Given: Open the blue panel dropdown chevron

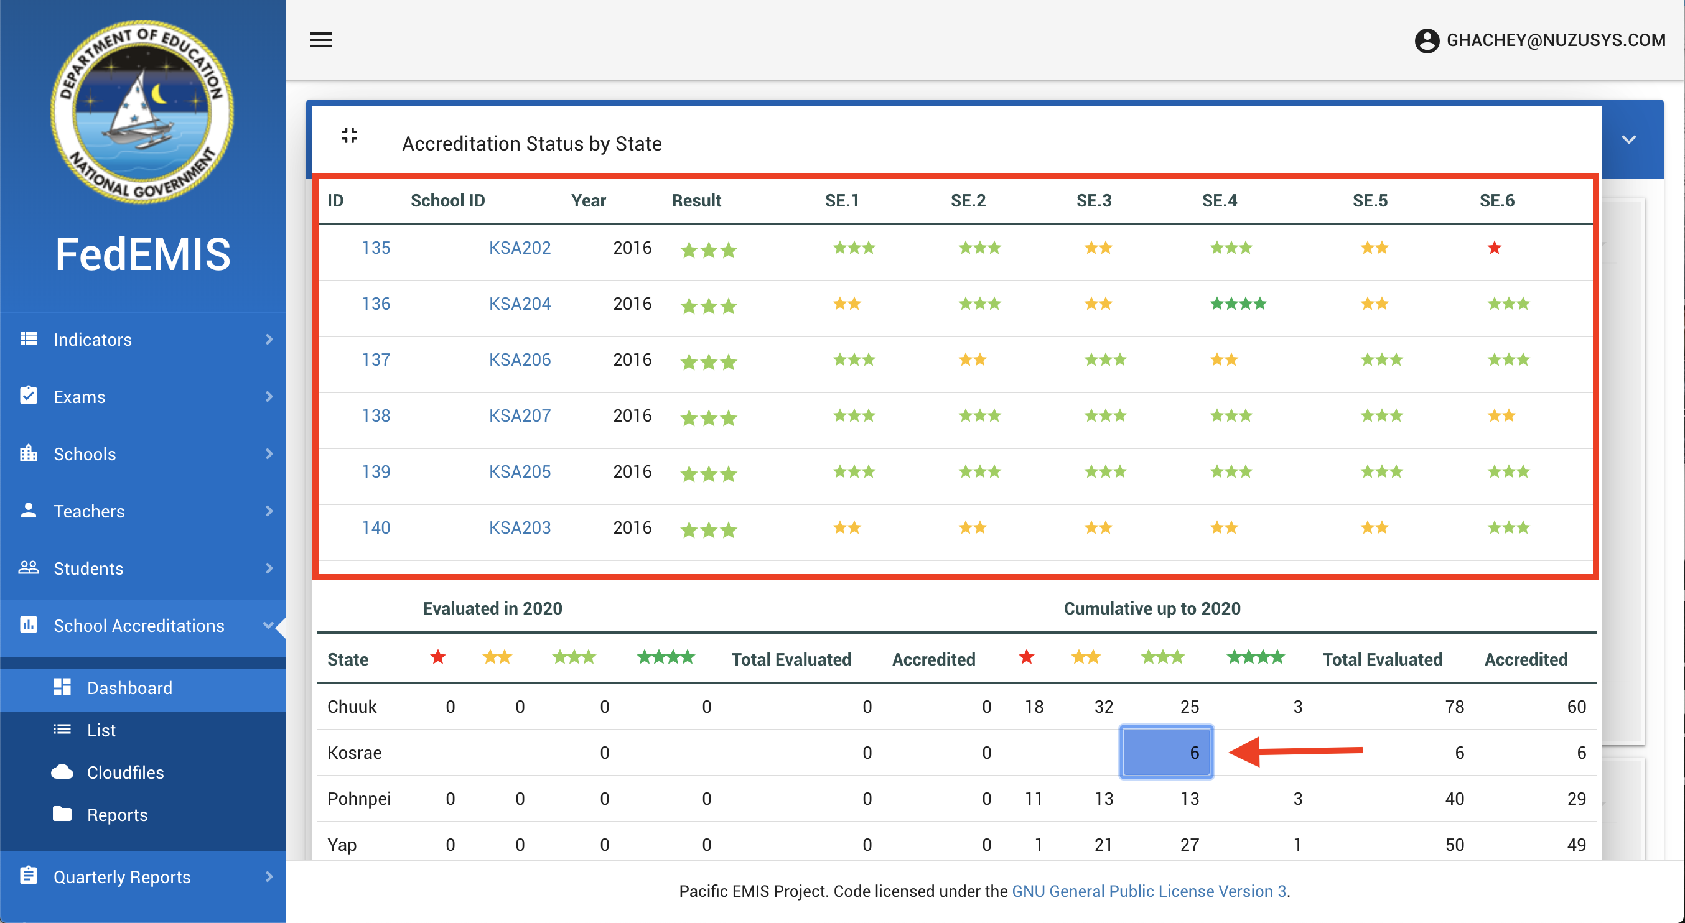Looking at the screenshot, I should tap(1629, 139).
